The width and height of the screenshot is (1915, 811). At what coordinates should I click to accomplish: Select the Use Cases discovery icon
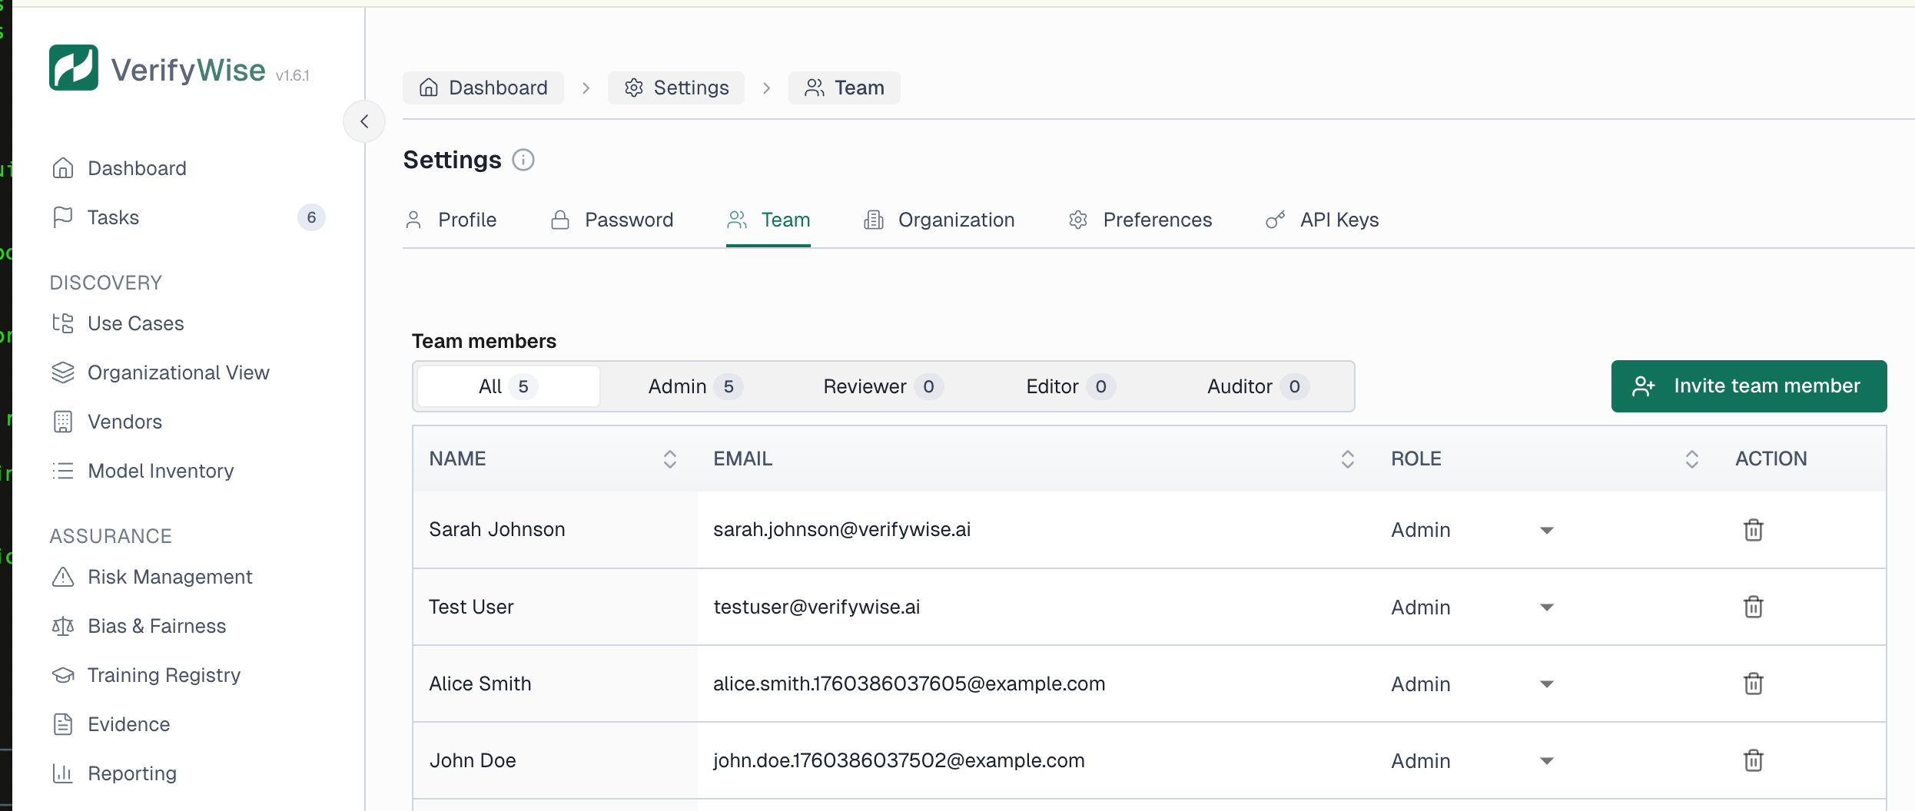(x=63, y=323)
